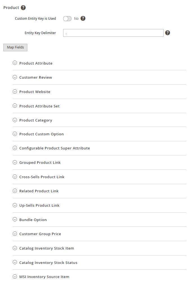Open the Catalog Inventory Stock Item section
This screenshot has height=282, width=193.
pos(46,248)
